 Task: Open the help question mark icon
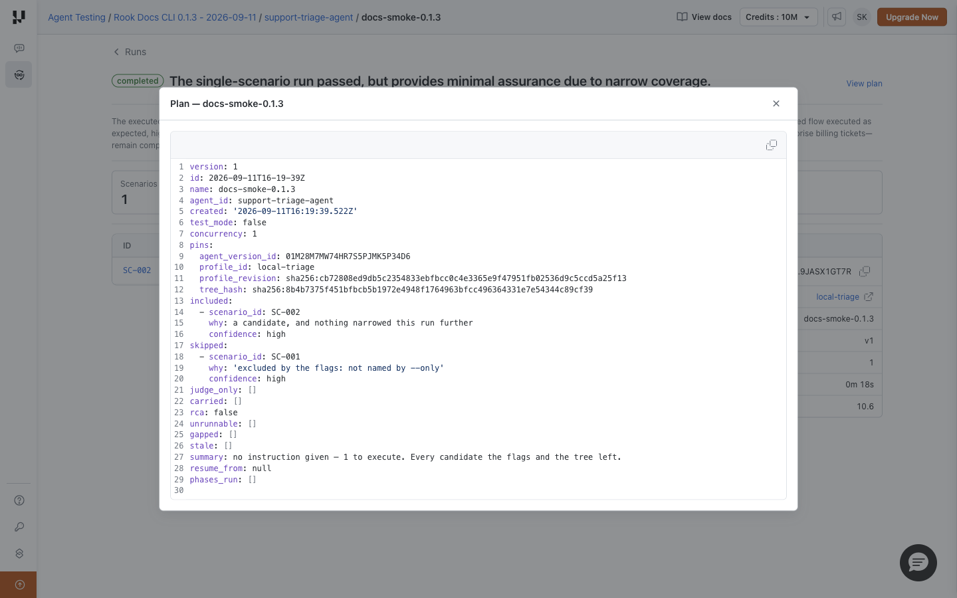(x=19, y=500)
